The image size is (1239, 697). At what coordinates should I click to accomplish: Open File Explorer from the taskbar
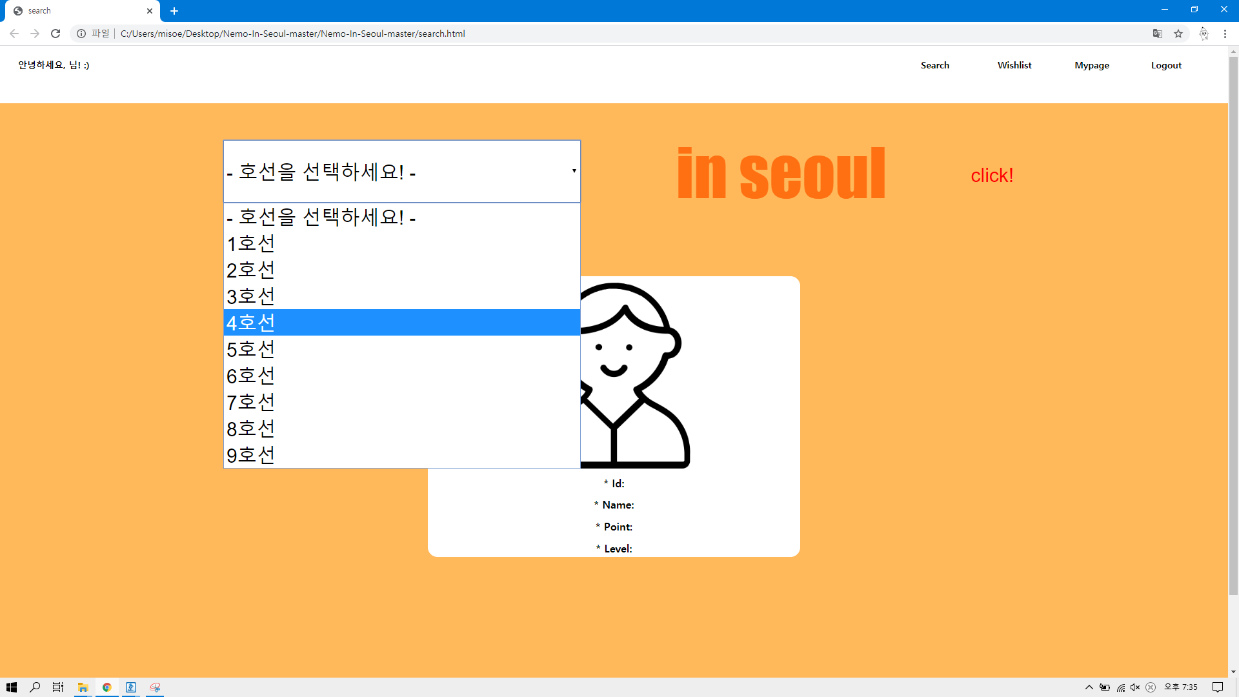click(83, 687)
